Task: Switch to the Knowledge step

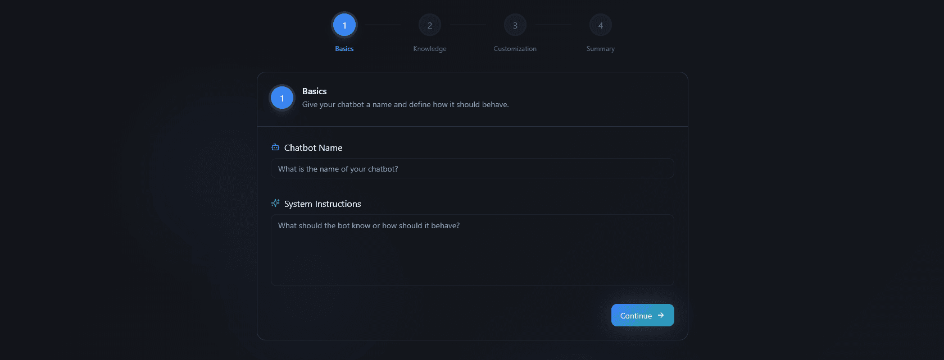Action: (x=429, y=48)
